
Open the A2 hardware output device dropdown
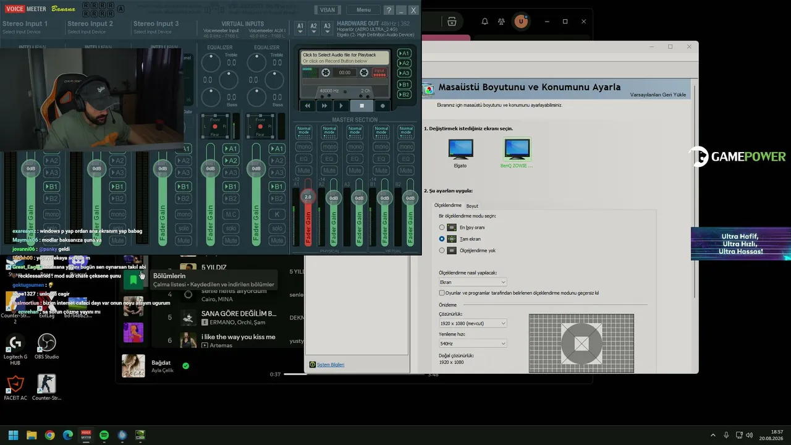(x=313, y=28)
